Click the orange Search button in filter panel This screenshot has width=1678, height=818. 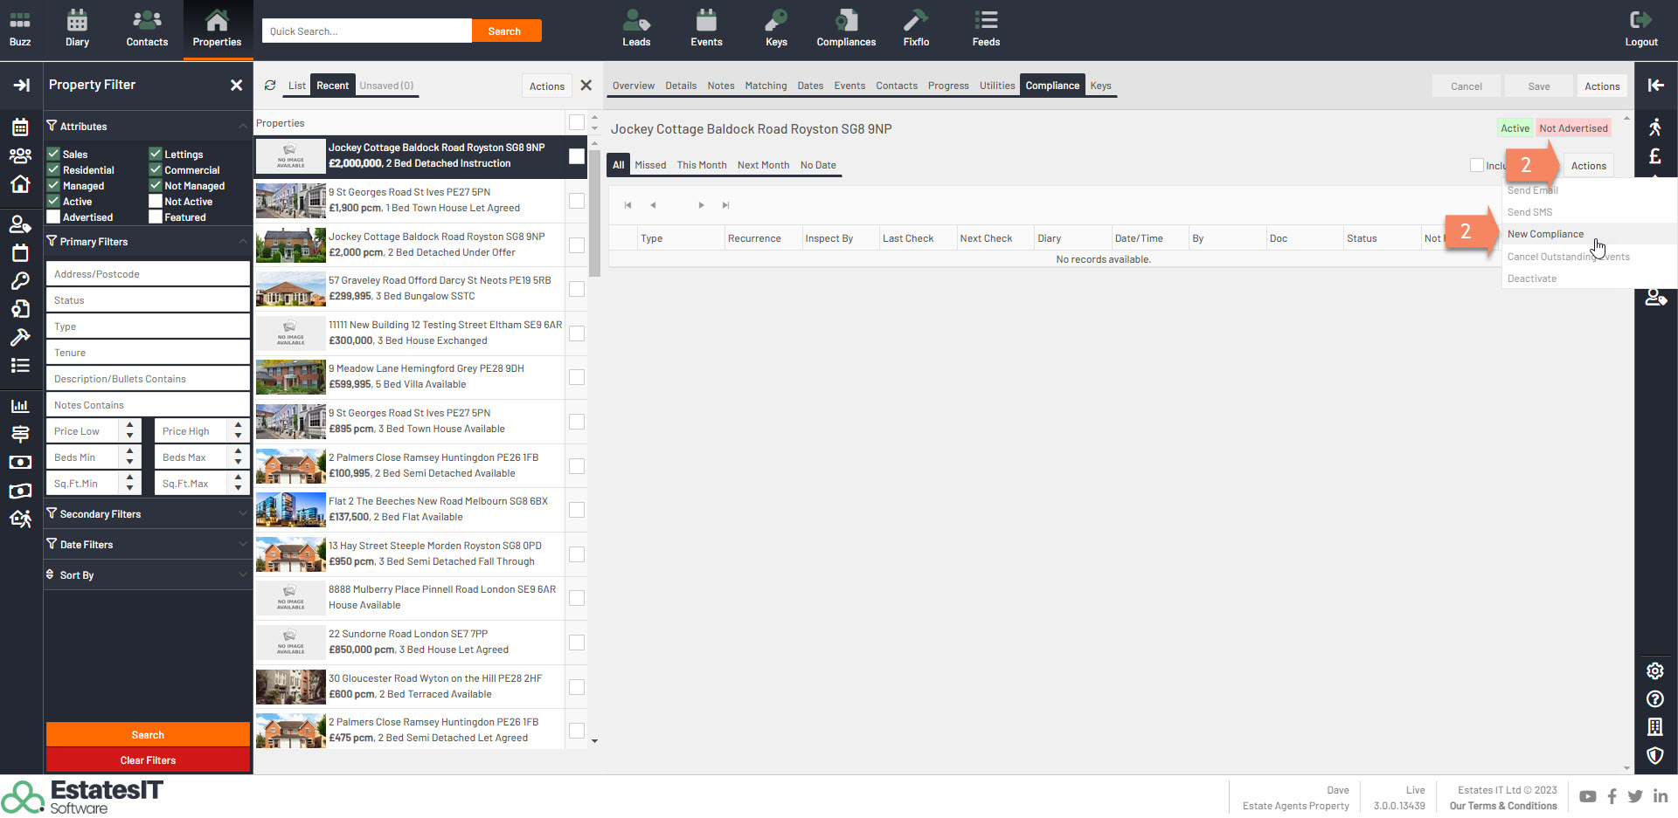[x=148, y=735]
